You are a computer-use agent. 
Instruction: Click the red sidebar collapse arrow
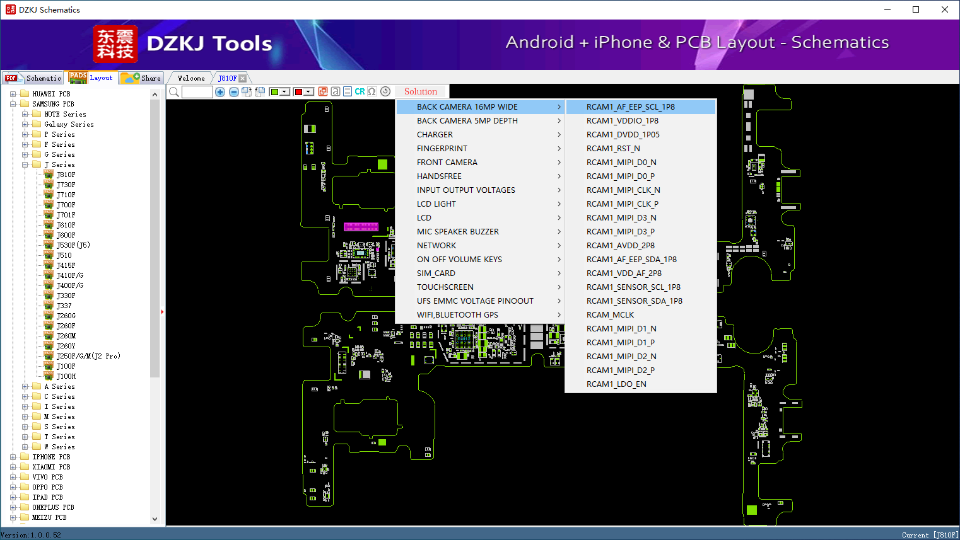(162, 311)
